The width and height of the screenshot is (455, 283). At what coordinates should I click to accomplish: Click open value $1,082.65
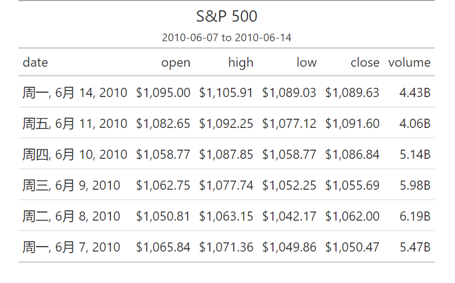[x=163, y=124]
